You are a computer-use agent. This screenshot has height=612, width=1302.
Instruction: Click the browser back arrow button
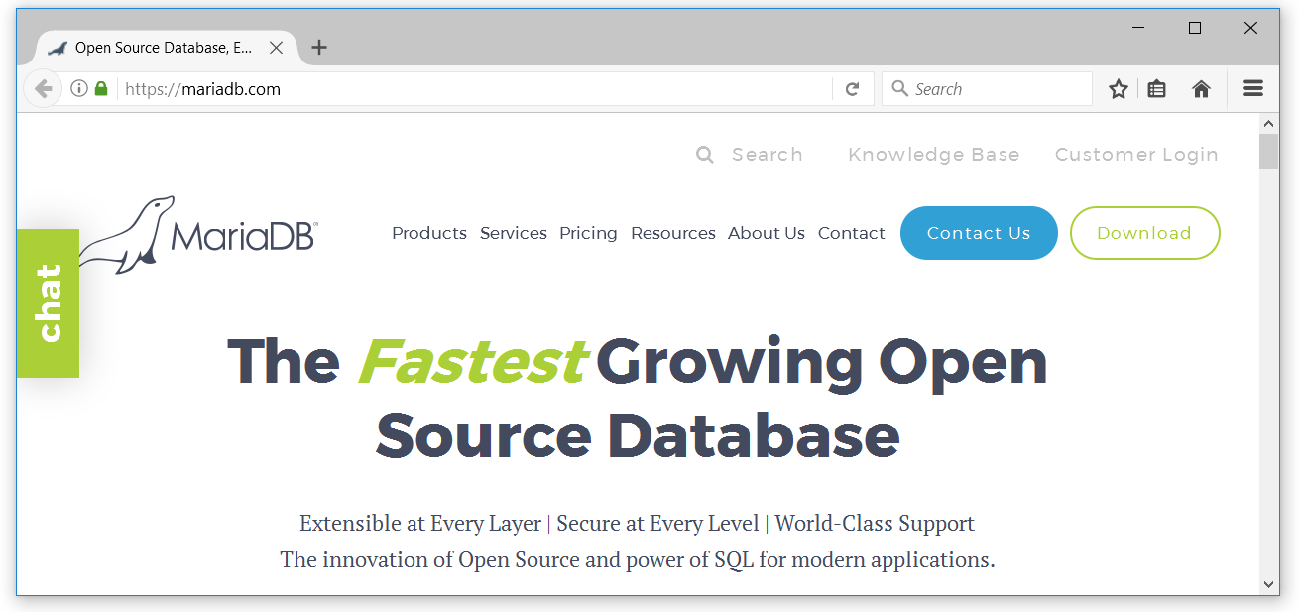(43, 89)
